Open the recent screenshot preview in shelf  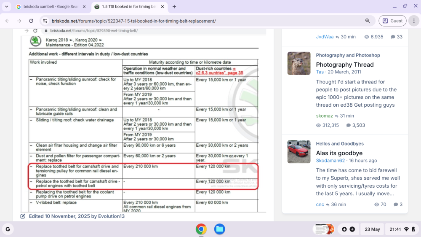(x=323, y=229)
